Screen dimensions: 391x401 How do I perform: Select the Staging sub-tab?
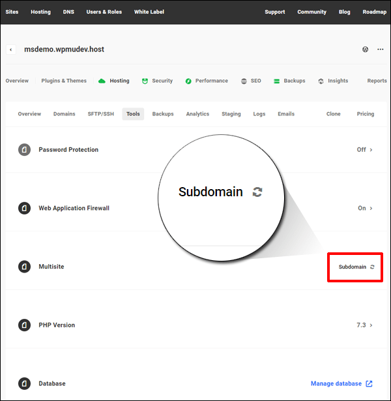tap(231, 114)
